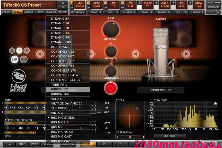This screenshot has height=148, width=222.
Task: Choose RIBBON 121 from mic list
Action: (68, 89)
